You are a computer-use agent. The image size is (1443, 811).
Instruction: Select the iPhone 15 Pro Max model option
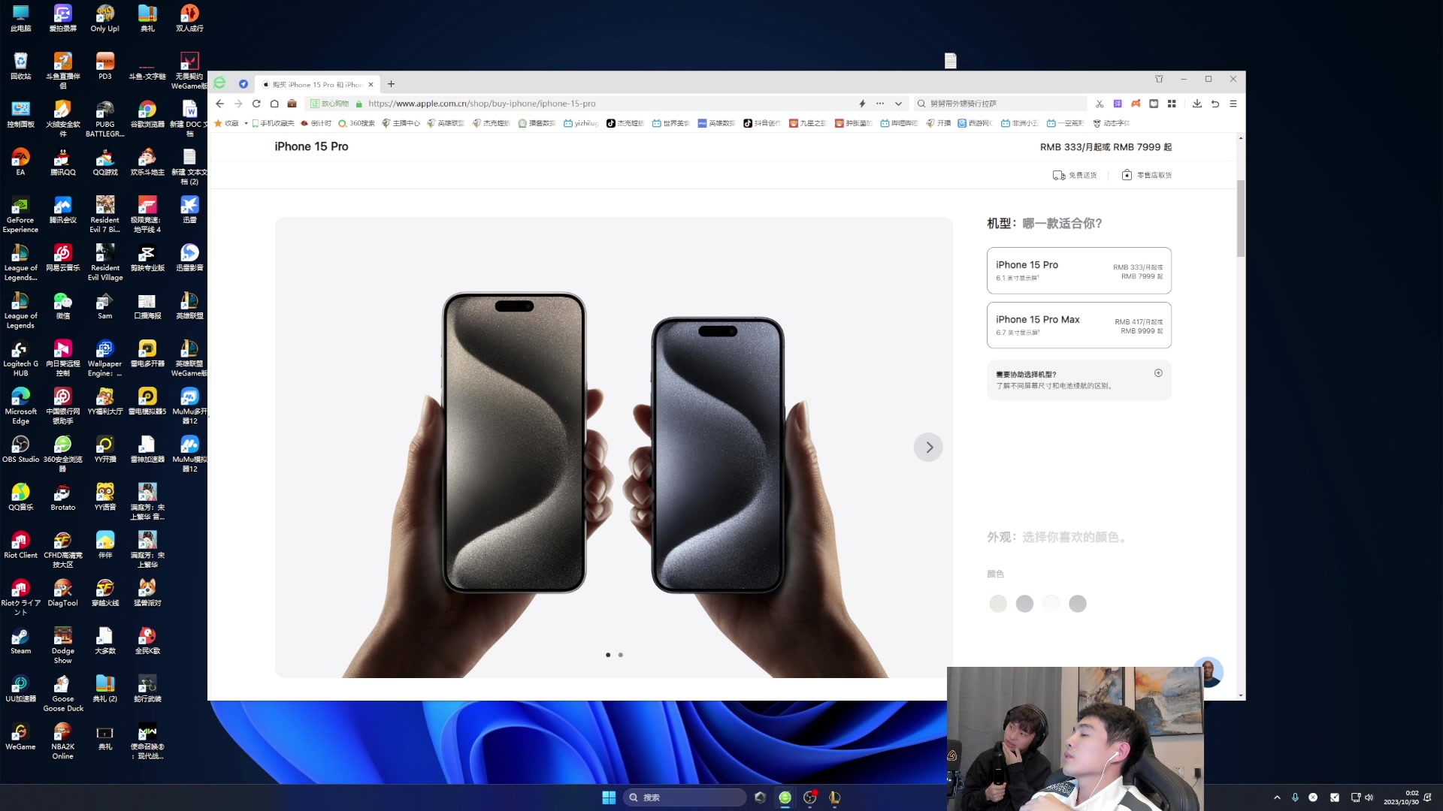(1078, 325)
